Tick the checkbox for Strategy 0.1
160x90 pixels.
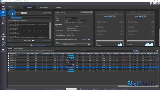pyautogui.click(x=9, y=57)
